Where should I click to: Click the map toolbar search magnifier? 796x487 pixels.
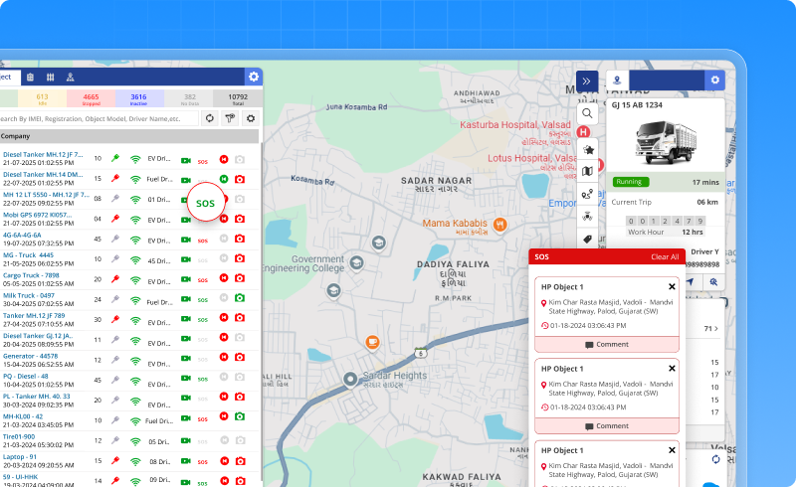587,113
